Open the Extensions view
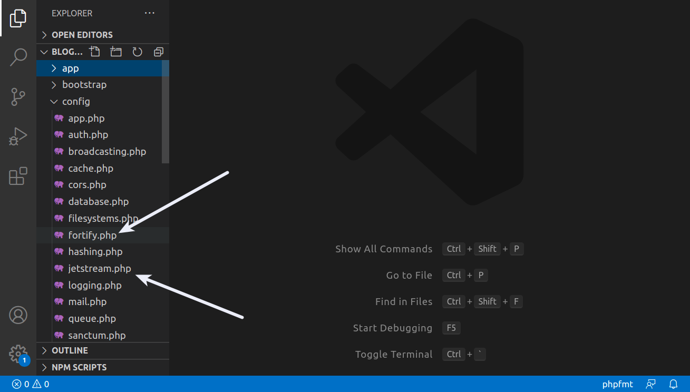 tap(18, 177)
